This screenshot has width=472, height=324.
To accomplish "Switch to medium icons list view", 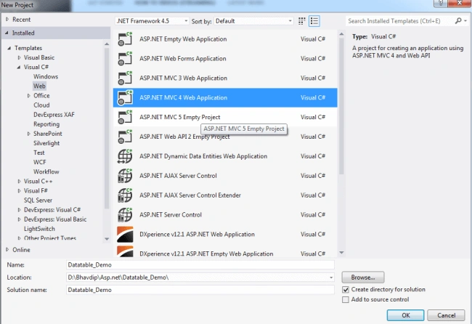I will coord(314,21).
